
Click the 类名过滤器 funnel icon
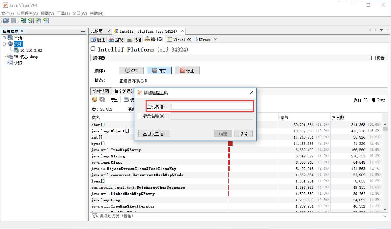pyautogui.click(x=95, y=215)
